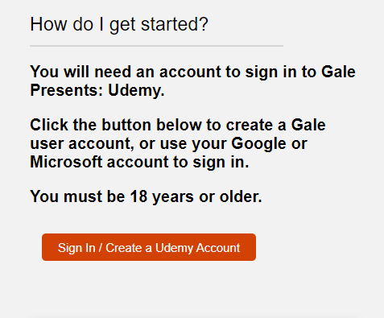Click the 'You will need an account' paragraph
384x318 pixels.
(x=192, y=81)
